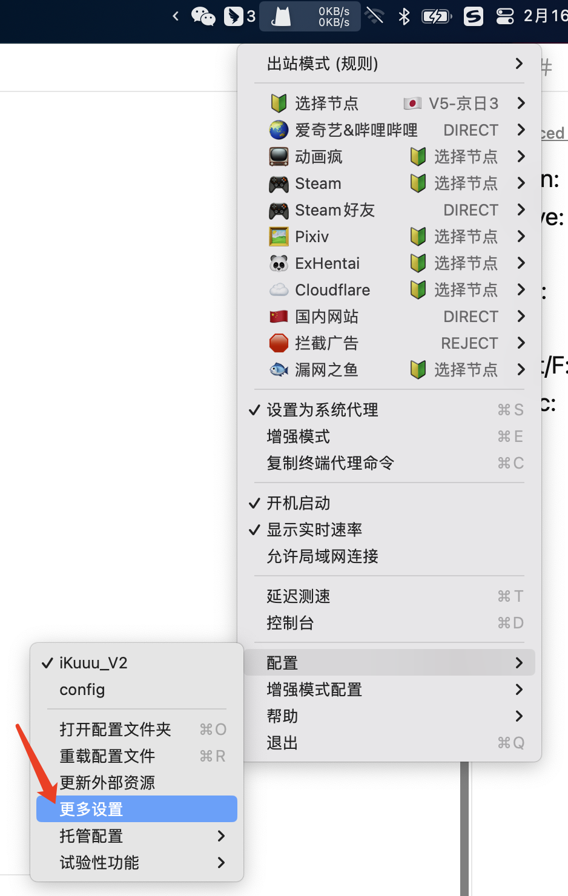Select the config profile entry
Screen dimensions: 568x896
tap(137, 690)
